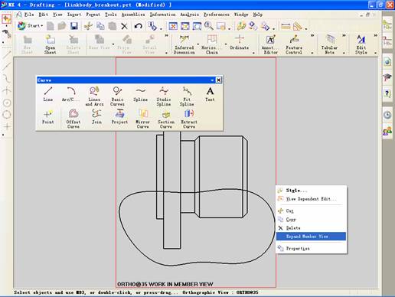Choose Style... from context menu

(x=311, y=191)
